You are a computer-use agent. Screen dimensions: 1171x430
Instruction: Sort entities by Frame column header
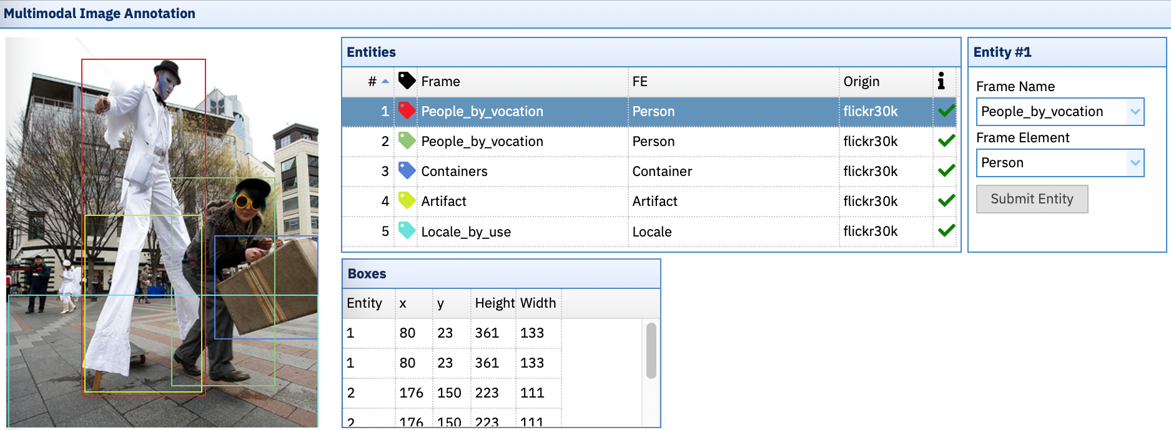coord(523,82)
